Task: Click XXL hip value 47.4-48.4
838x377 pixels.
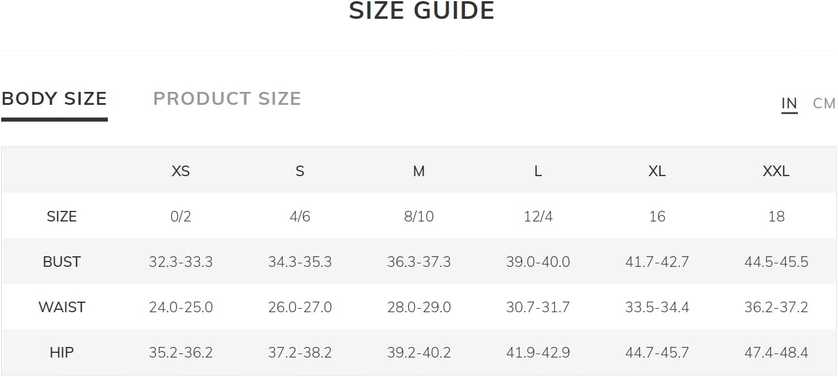Action: coord(776,353)
